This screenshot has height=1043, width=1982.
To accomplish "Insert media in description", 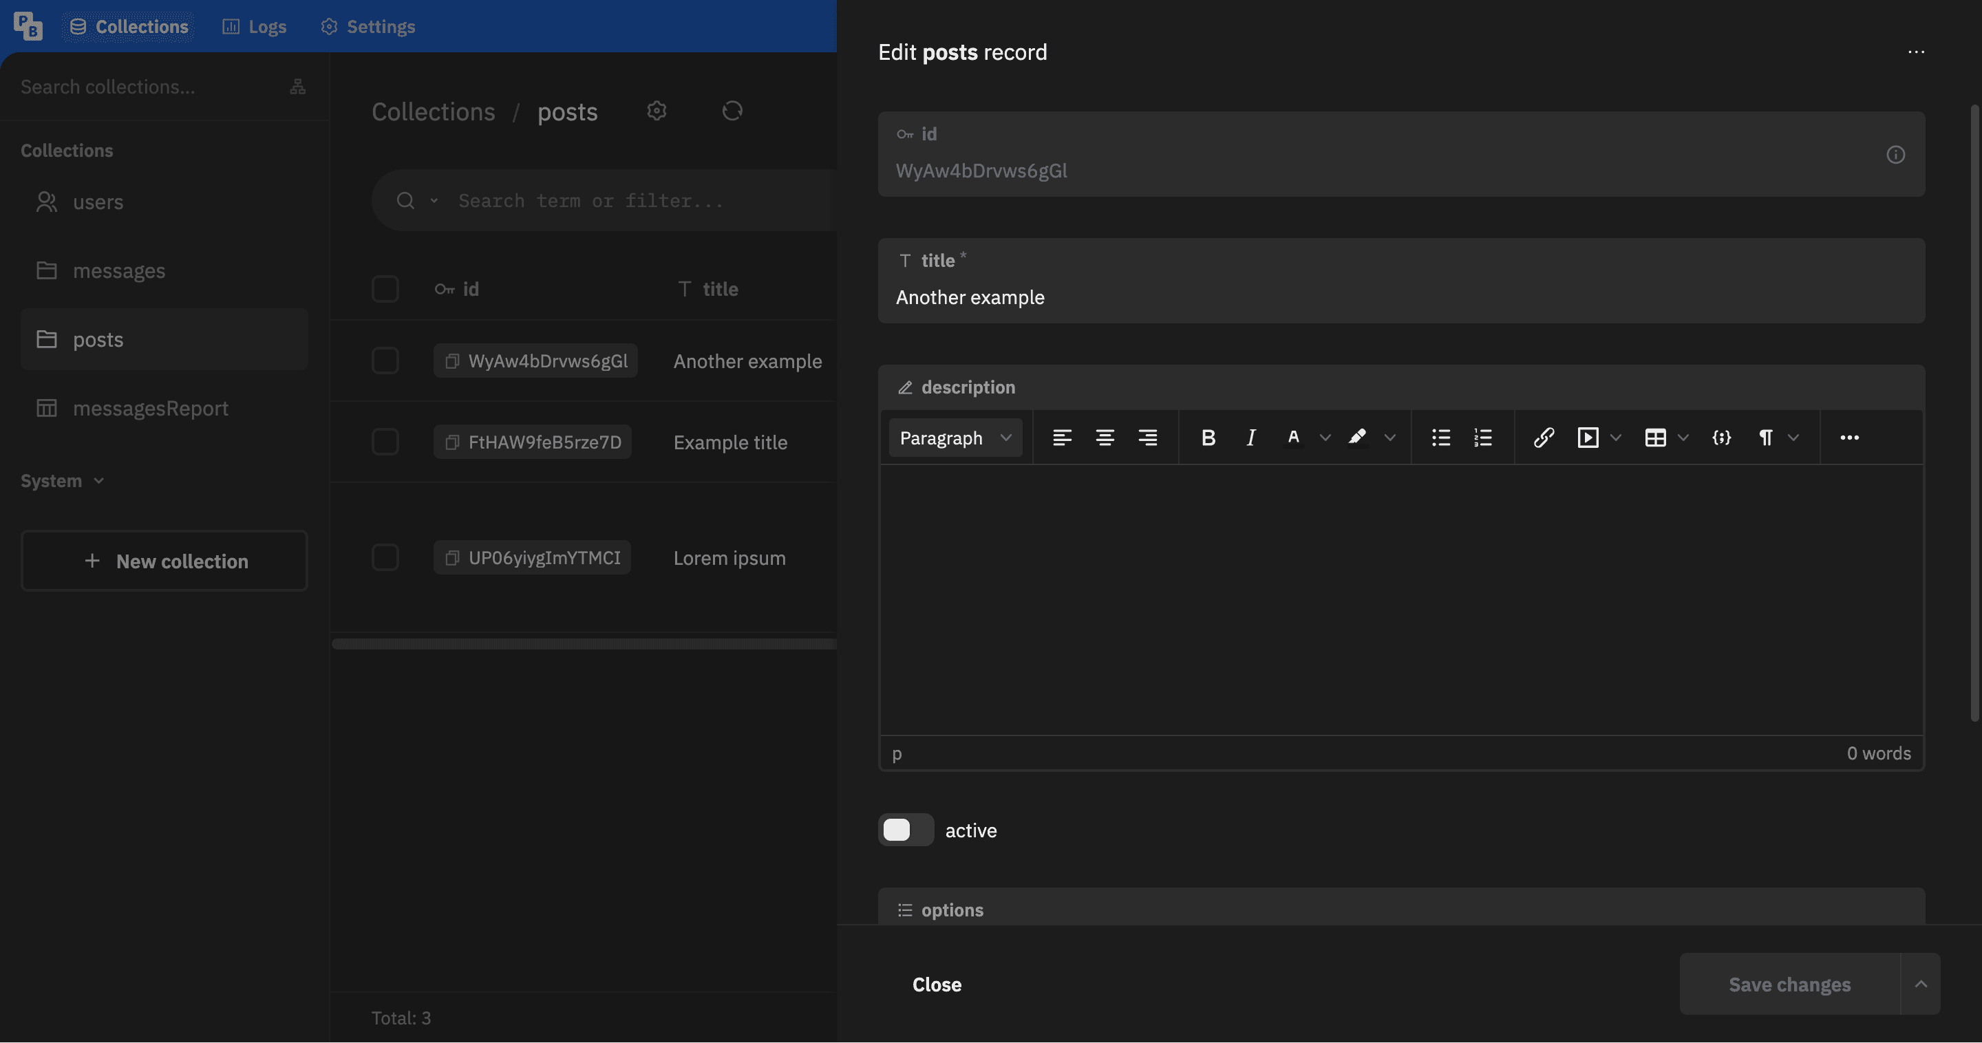I will (x=1587, y=438).
